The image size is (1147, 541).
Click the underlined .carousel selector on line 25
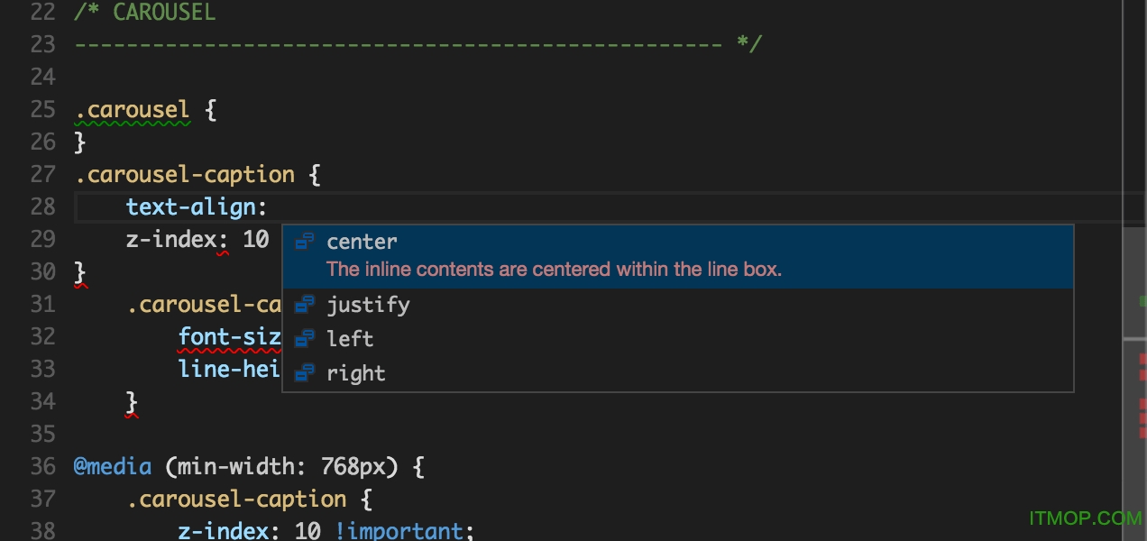coord(132,109)
